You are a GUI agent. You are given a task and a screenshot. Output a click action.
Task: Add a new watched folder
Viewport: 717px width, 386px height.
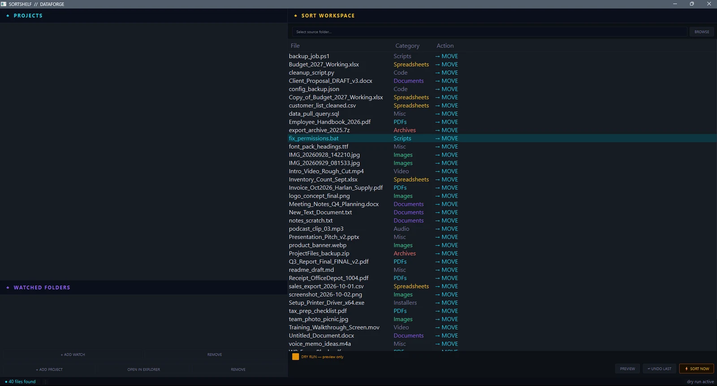[73, 355]
